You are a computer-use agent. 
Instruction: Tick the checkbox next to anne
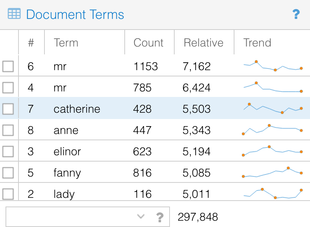[8, 130]
